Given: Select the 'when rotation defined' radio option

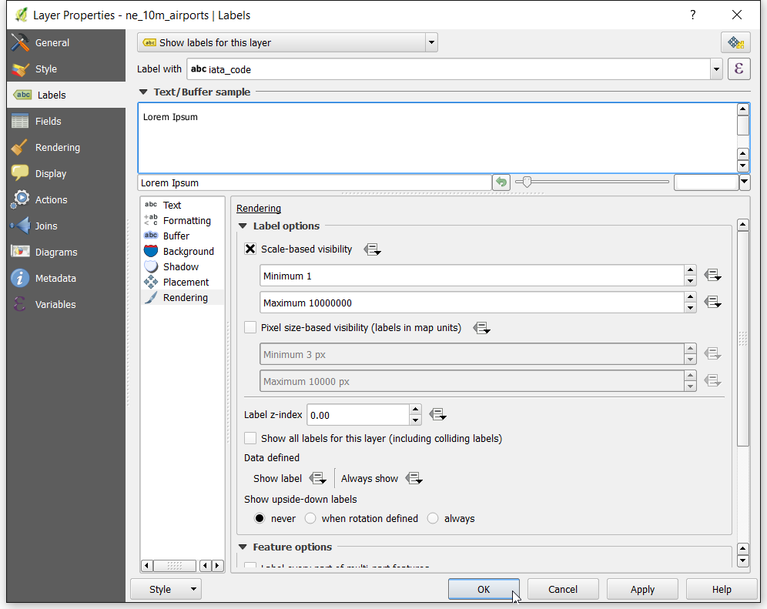Looking at the screenshot, I should tap(310, 518).
